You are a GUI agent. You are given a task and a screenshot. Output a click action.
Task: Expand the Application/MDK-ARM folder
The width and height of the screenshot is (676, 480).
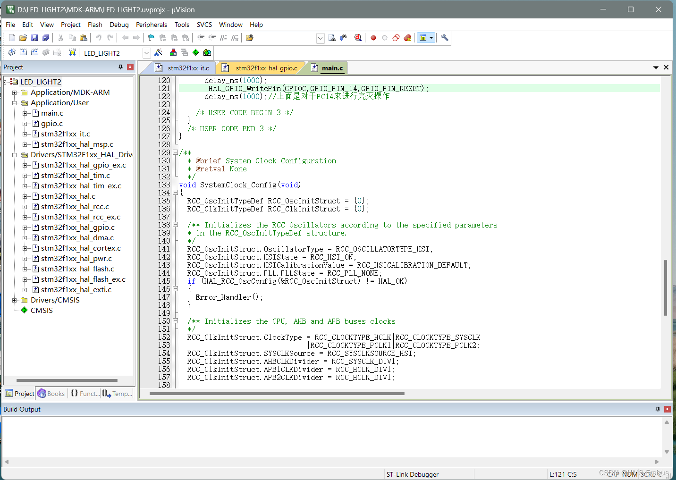[x=15, y=93]
